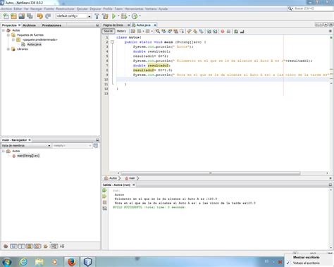Screen dimensions: 334x267
Task: Click the main breadcrumb below the editor
Action: [130, 178]
